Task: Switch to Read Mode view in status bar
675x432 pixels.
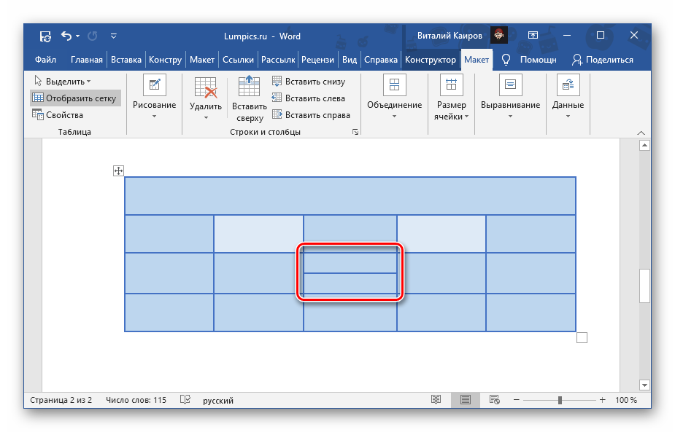Action: pos(436,400)
